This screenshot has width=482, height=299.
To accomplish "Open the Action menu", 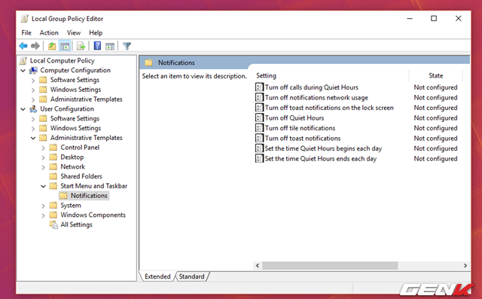I will [x=49, y=32].
